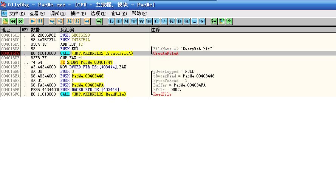Click the 地址 column header
The image size is (336, 170).
[10, 30]
